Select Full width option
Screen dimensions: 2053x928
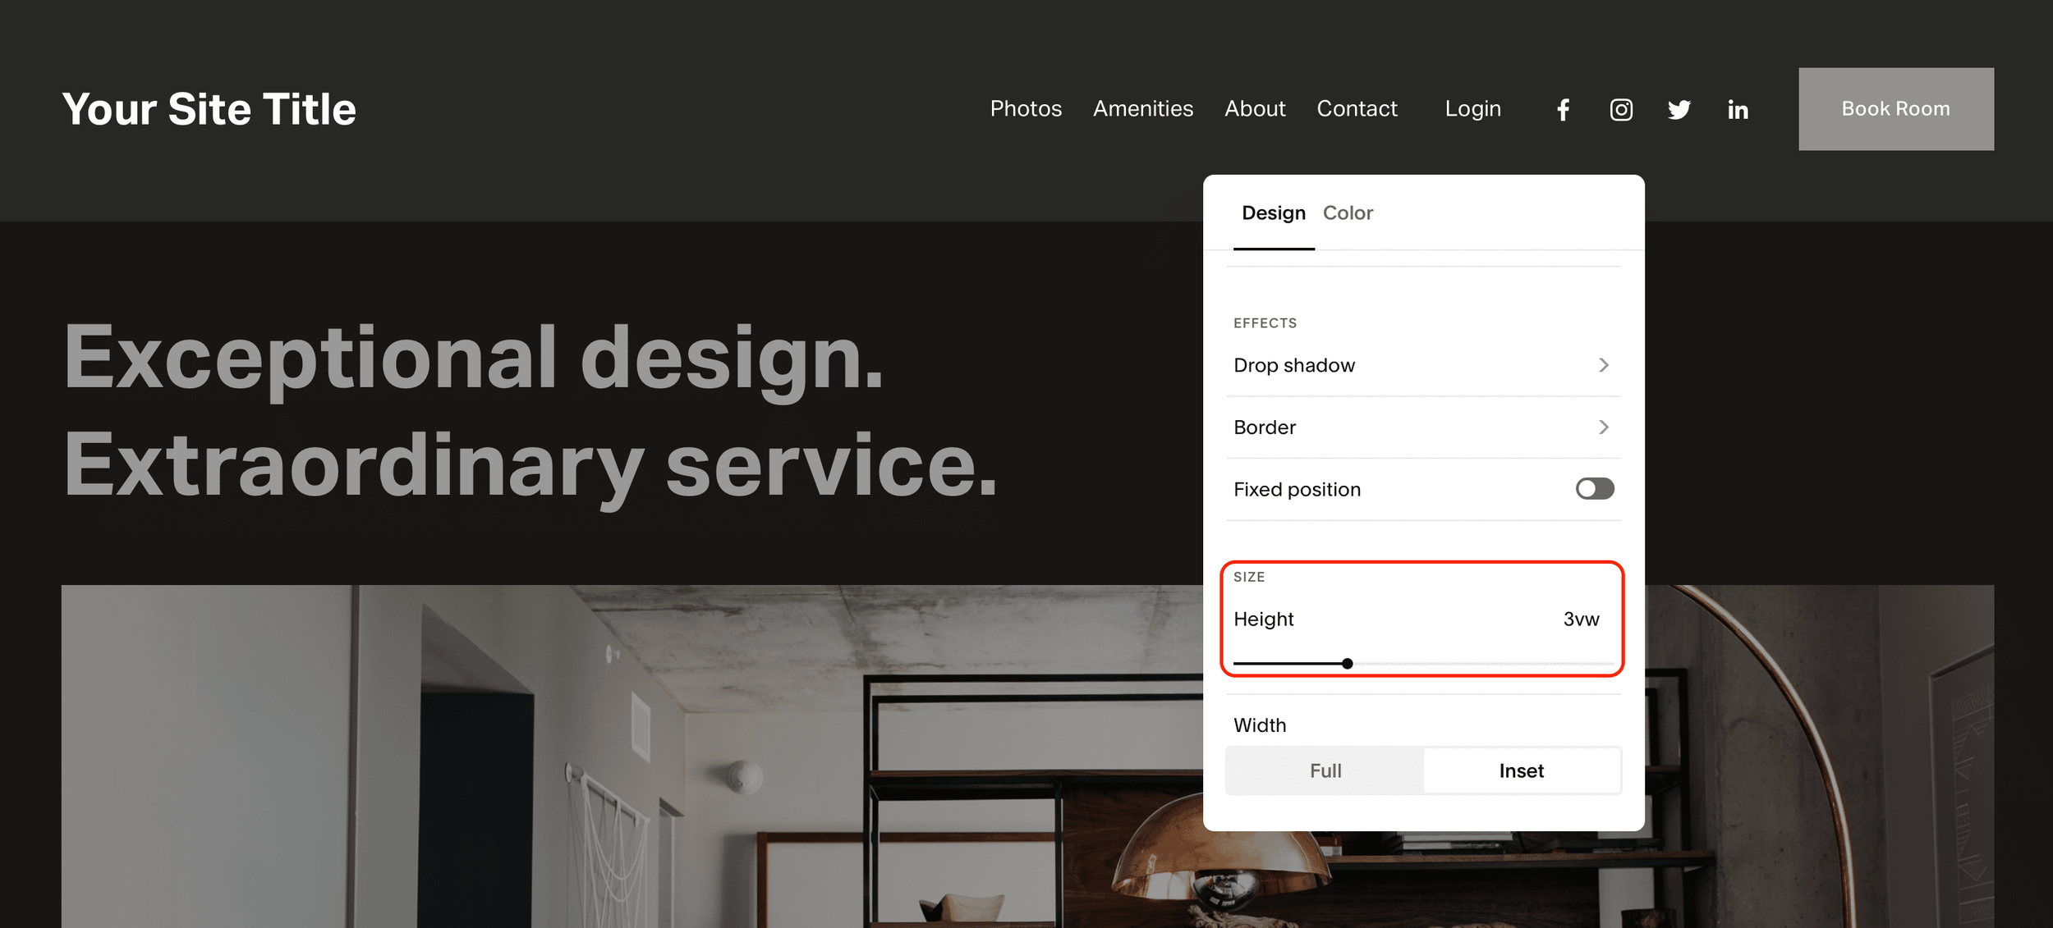coord(1325,770)
